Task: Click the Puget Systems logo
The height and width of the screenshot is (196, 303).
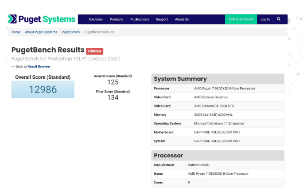Action: (41, 19)
